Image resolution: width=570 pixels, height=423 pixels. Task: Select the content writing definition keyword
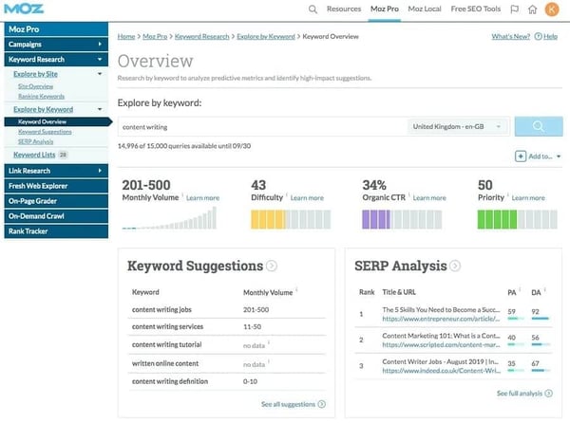[x=170, y=381]
